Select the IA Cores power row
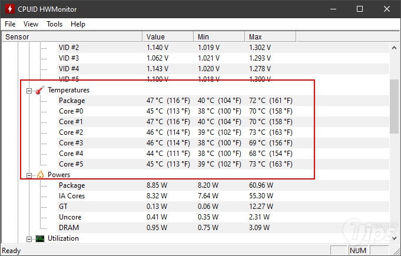This screenshot has width=401, height=256. coord(223,196)
